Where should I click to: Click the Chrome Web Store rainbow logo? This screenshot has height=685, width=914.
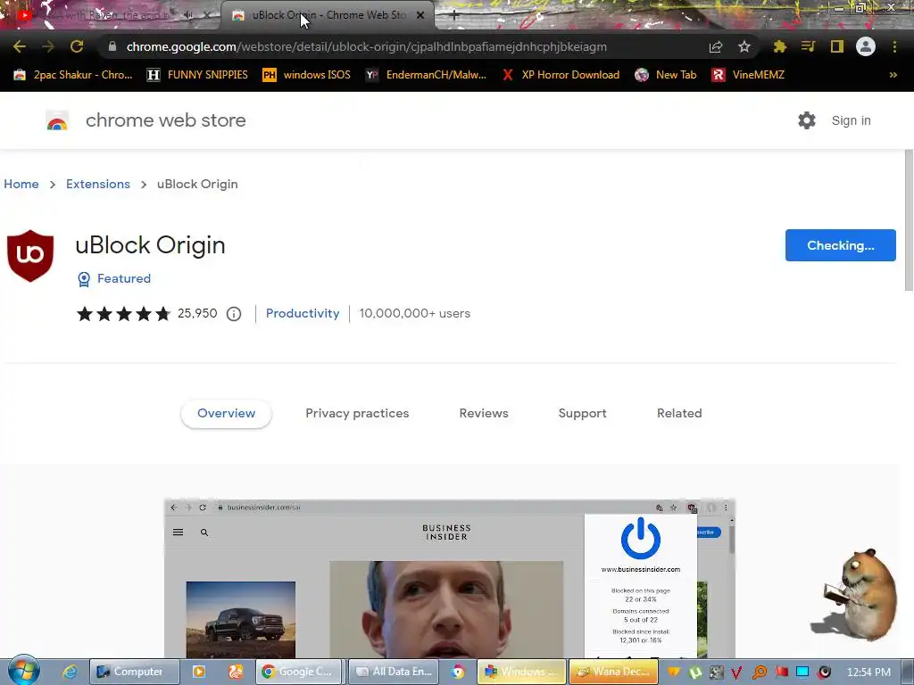(x=57, y=120)
